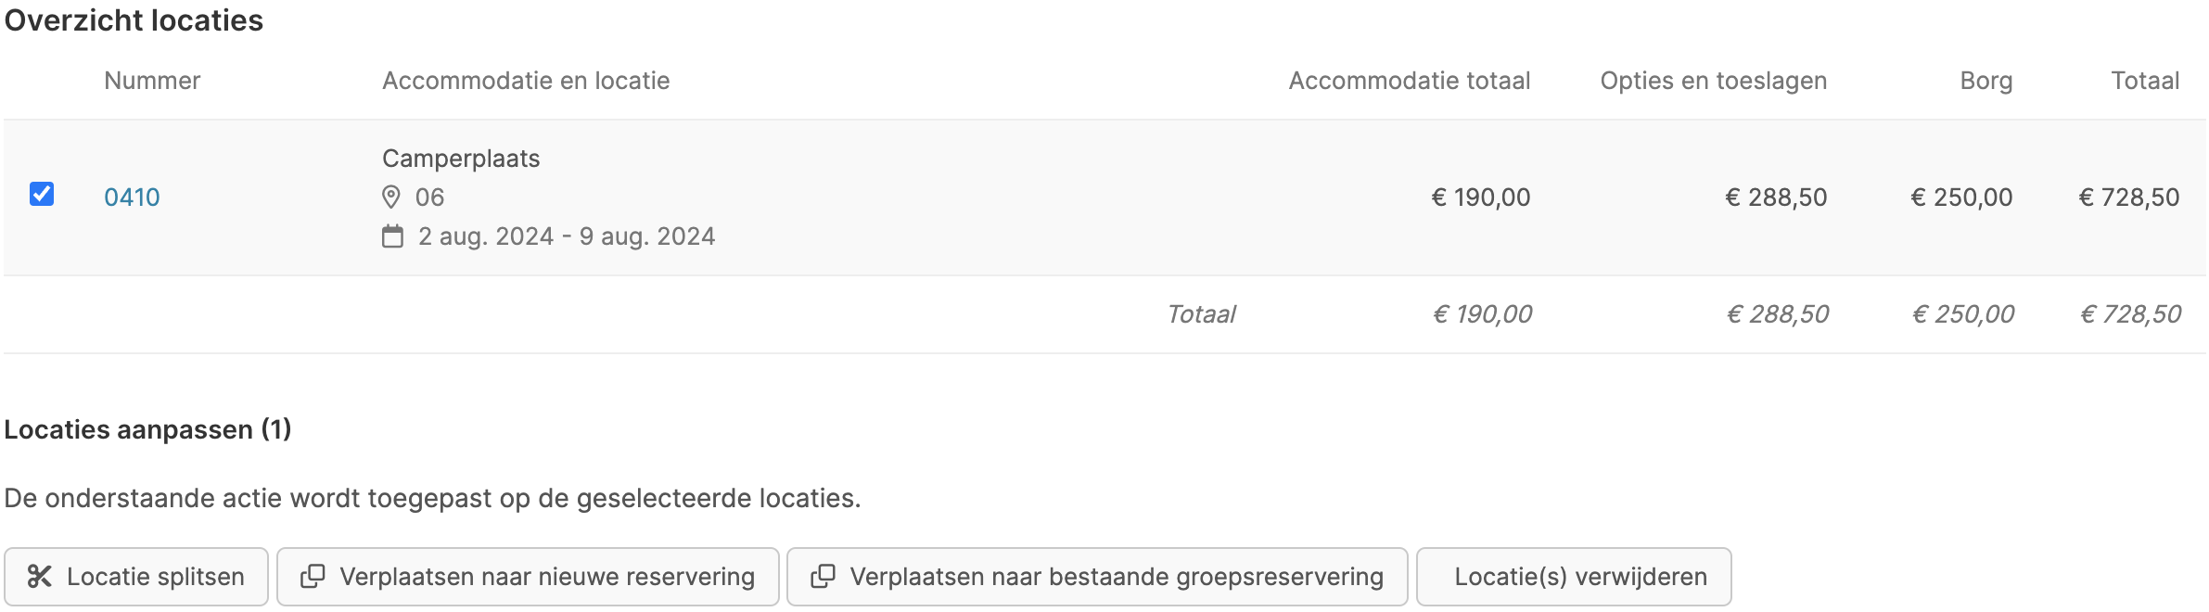Click the date range 2 aug. 2024 - 9 aug. 2024
Image resolution: width=2209 pixels, height=612 pixels.
567,236
